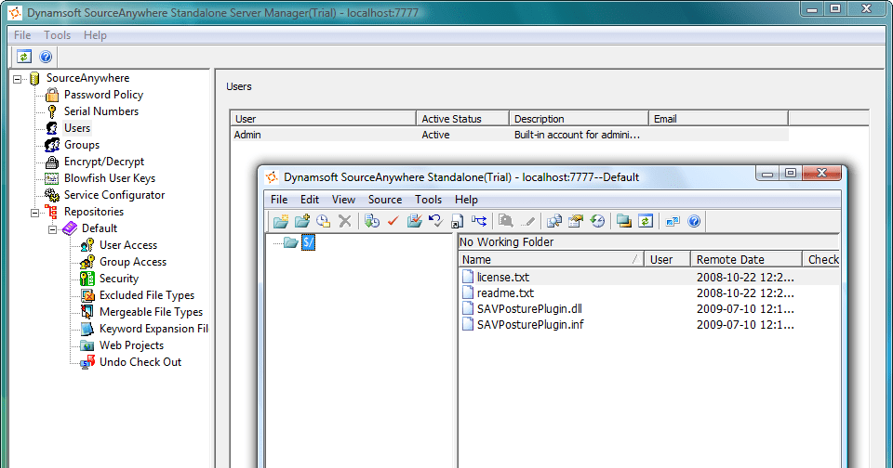Open Password Policy in the tree
893x468 pixels.
(x=102, y=95)
